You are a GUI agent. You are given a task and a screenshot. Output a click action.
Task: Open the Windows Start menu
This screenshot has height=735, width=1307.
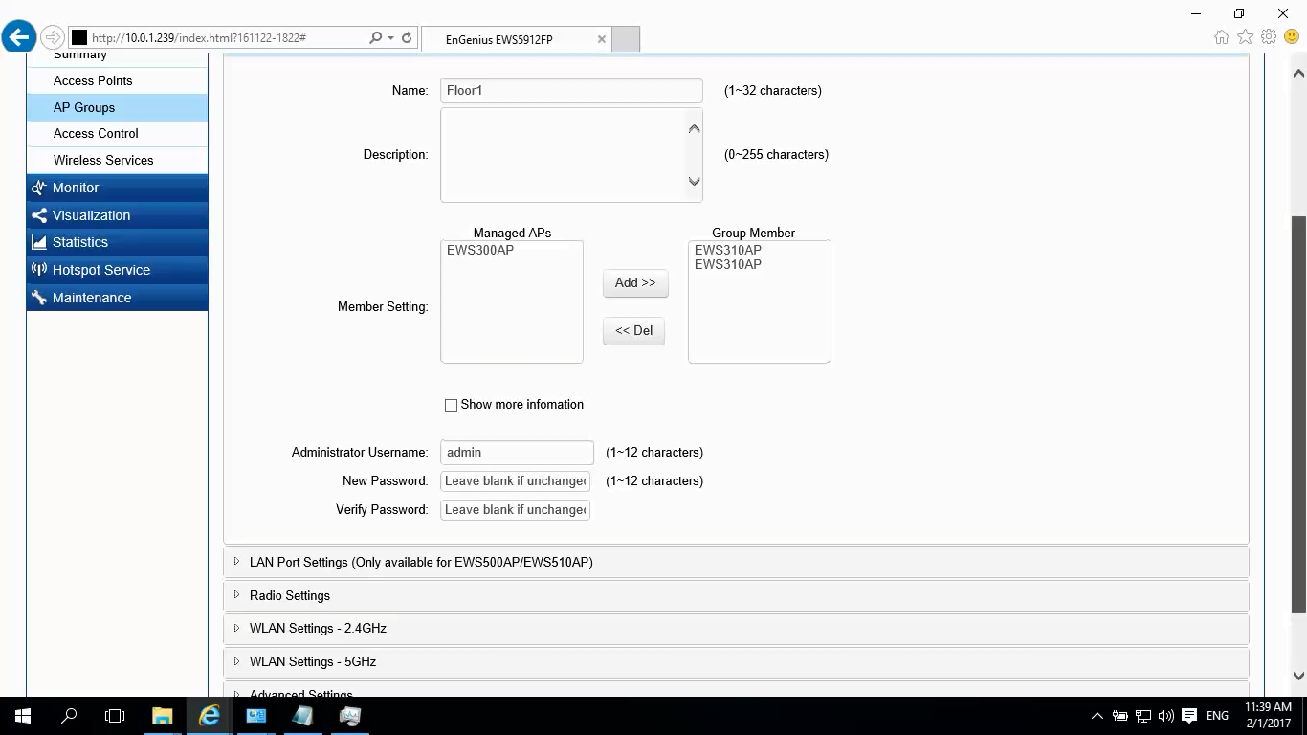coord(23,716)
